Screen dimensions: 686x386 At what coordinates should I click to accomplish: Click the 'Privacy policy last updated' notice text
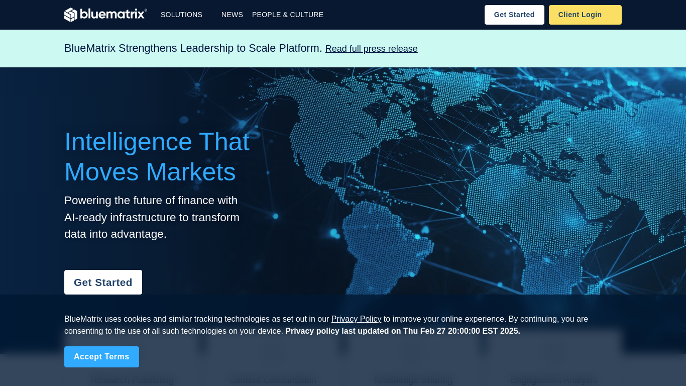click(403, 331)
